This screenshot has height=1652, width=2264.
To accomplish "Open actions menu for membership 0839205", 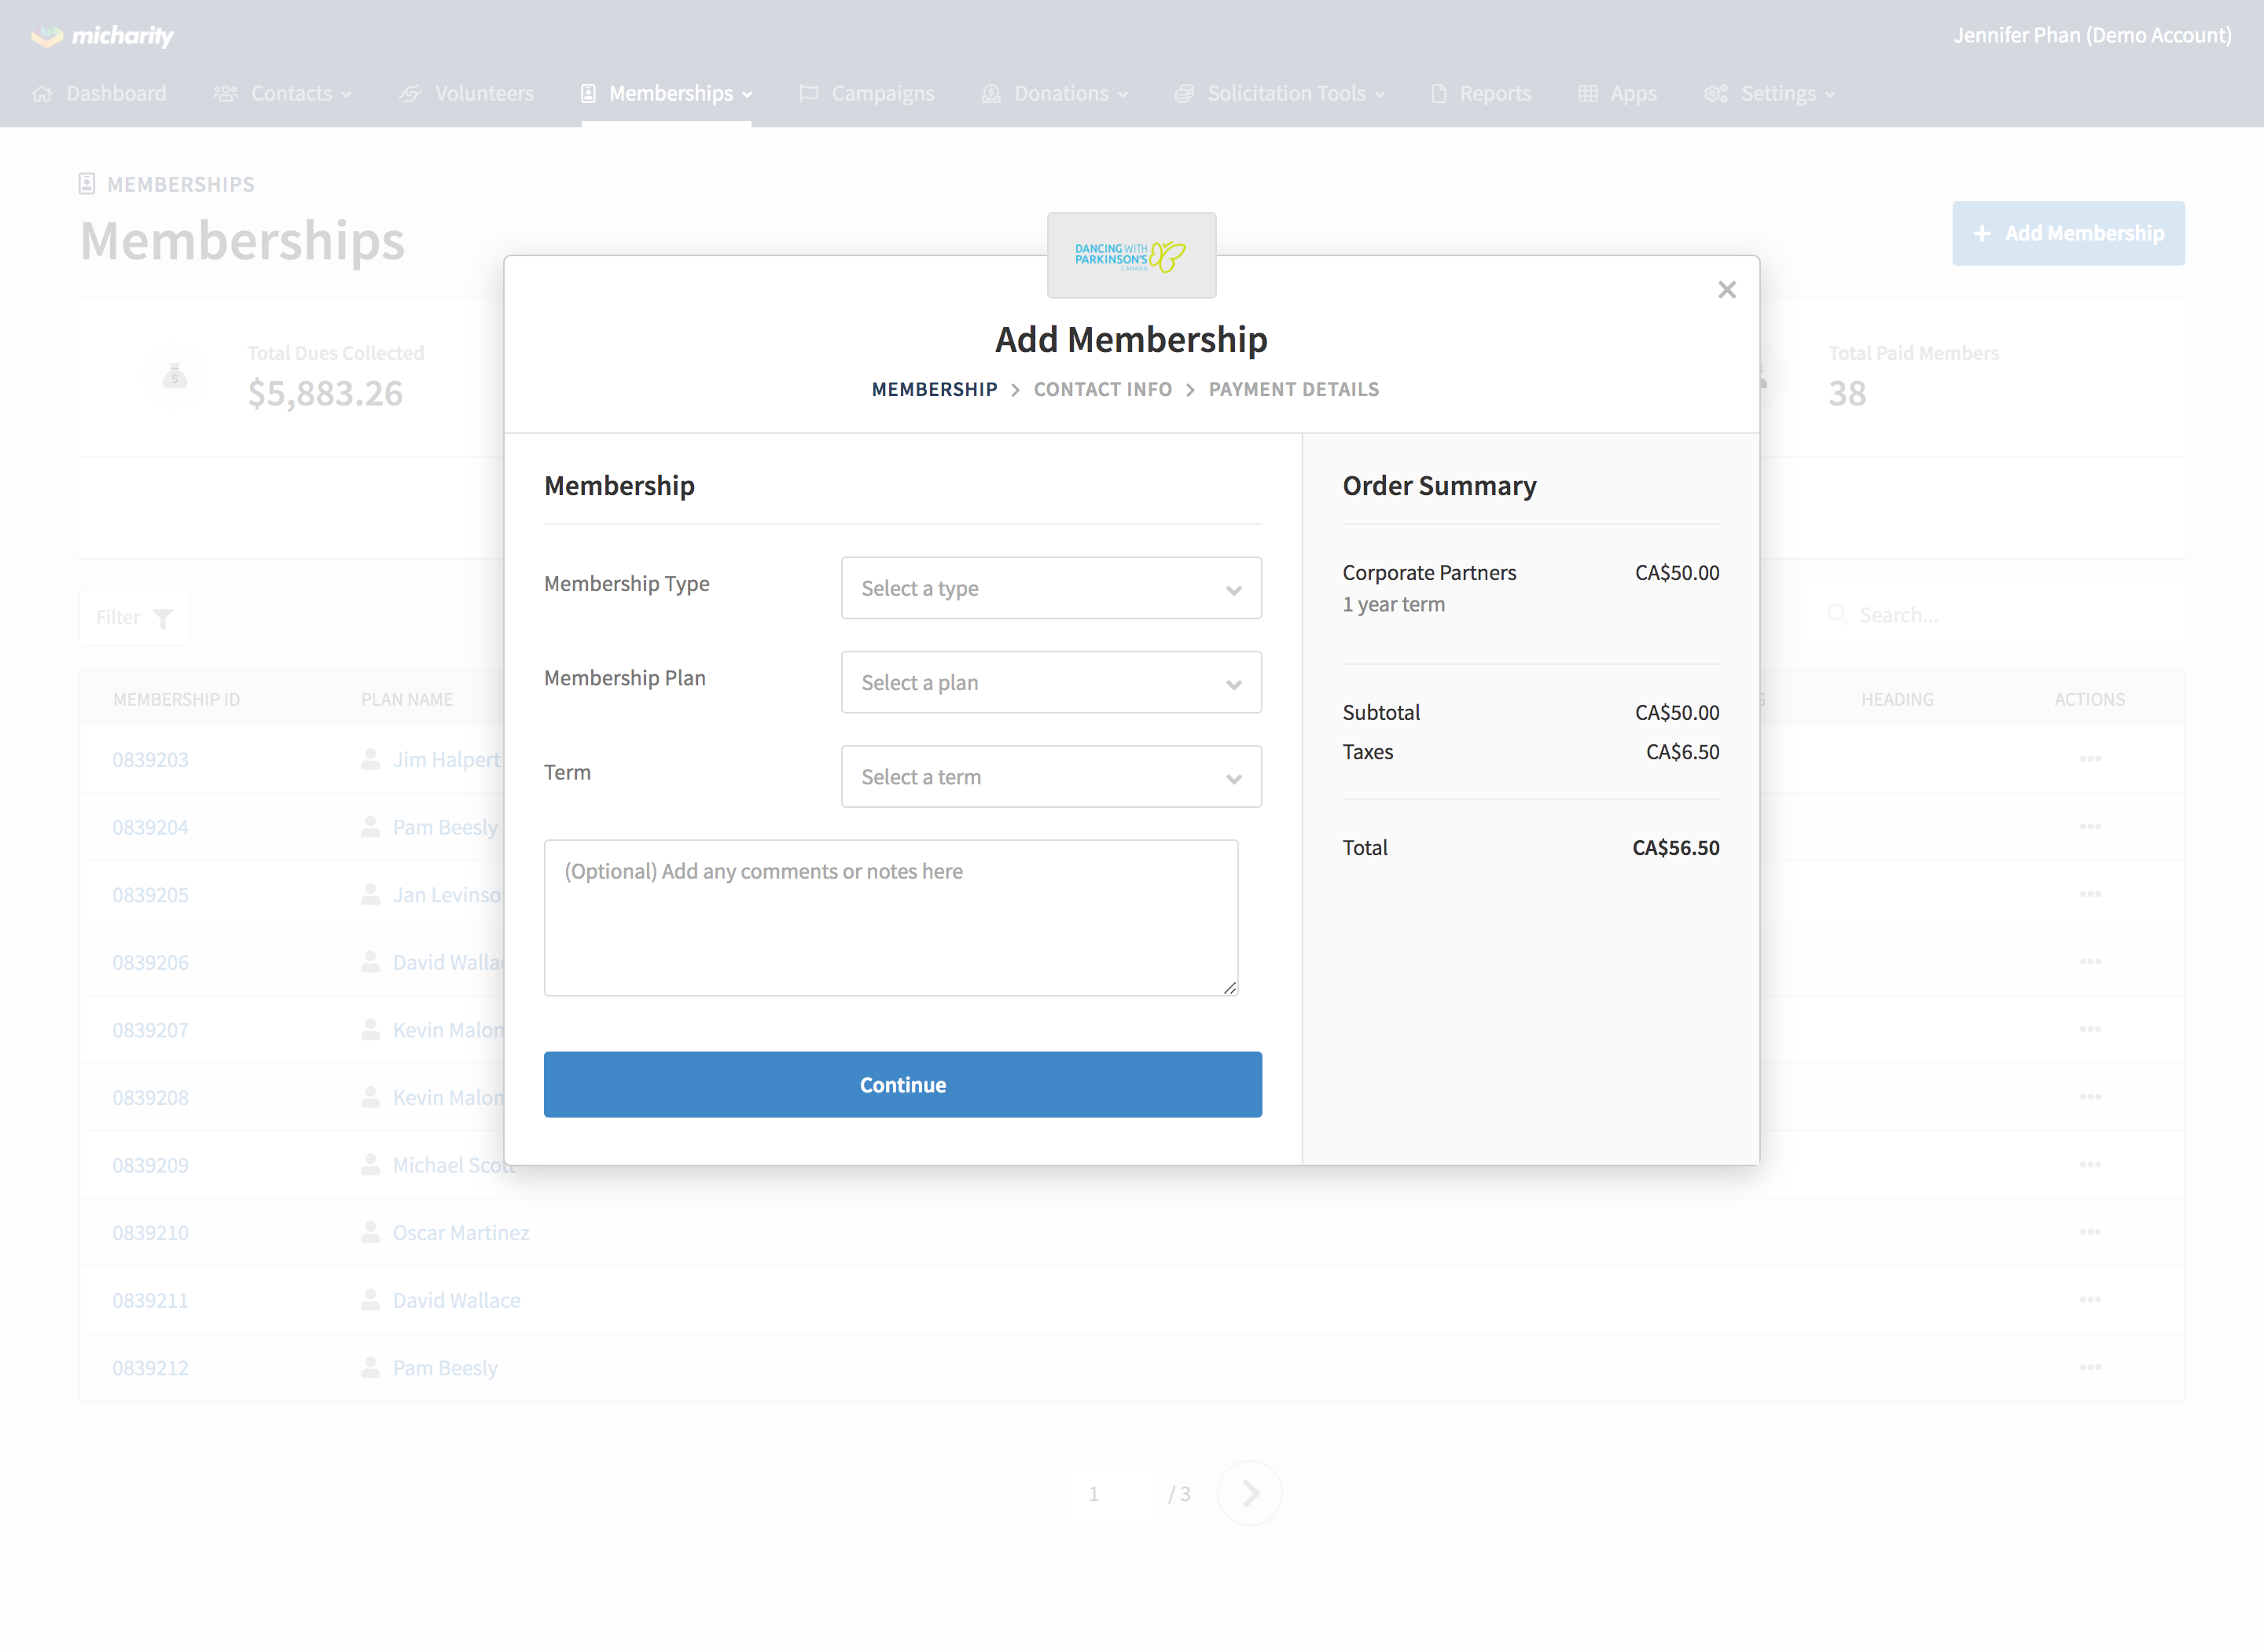I will coord(2090,894).
